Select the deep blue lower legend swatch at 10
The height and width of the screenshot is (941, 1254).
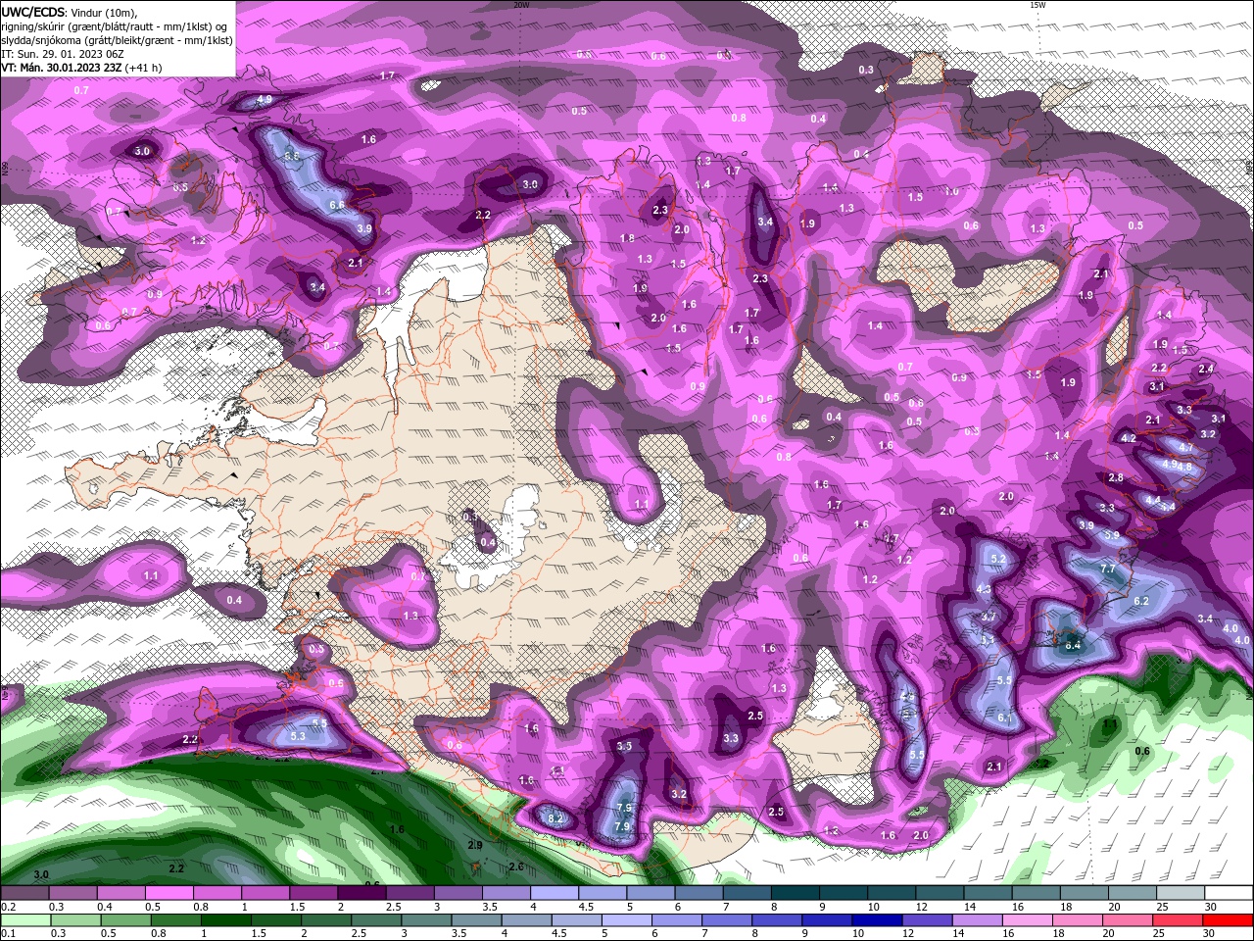click(x=876, y=920)
